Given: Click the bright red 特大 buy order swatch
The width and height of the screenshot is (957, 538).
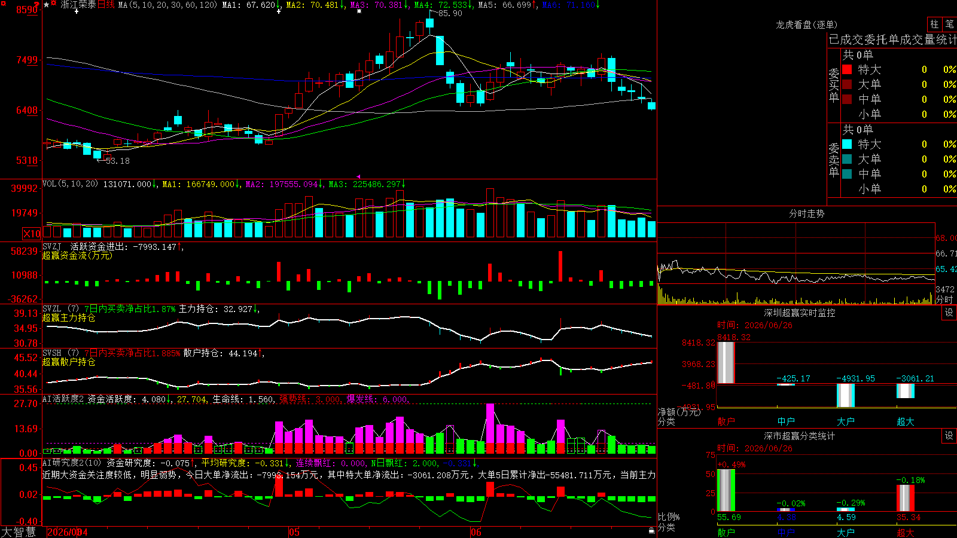Looking at the screenshot, I should 847,69.
